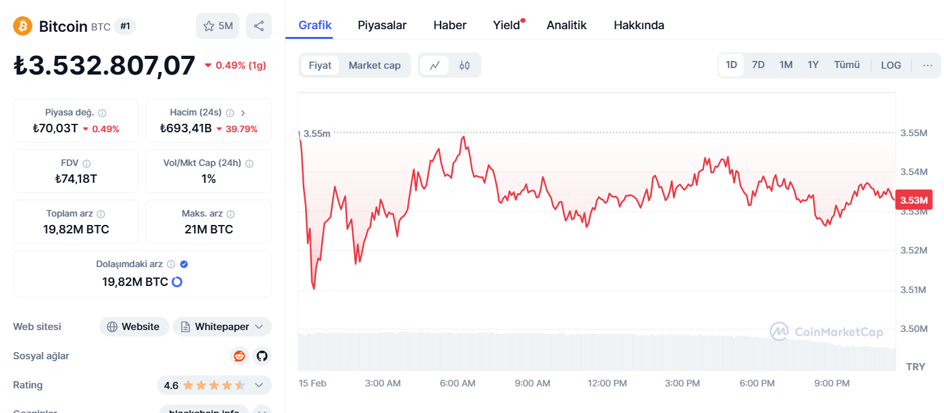Click the volume bars under the chart

tap(597, 351)
